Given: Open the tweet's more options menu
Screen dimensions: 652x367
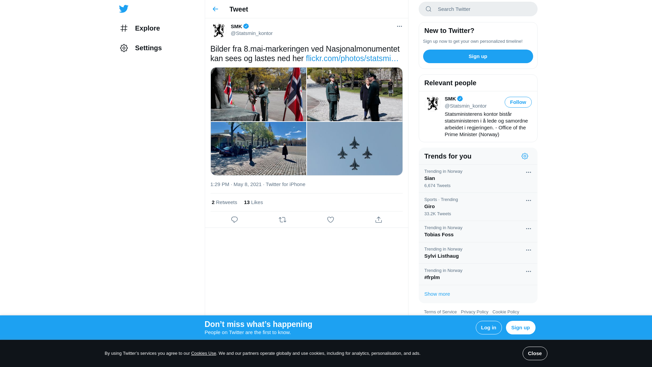Looking at the screenshot, I should click(x=399, y=26).
